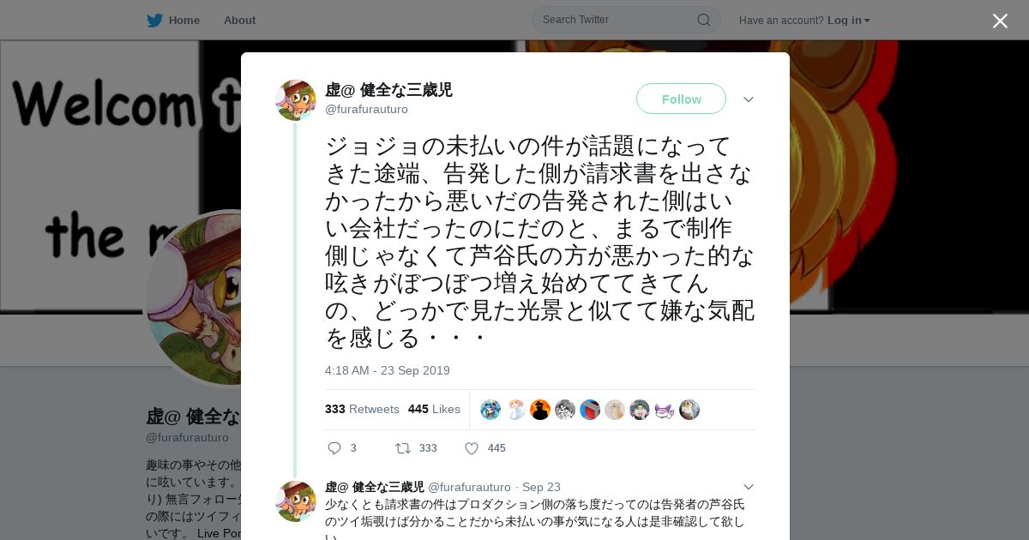Open the @furafurauturo handle link
Image resolution: width=1029 pixels, height=540 pixels.
(366, 109)
